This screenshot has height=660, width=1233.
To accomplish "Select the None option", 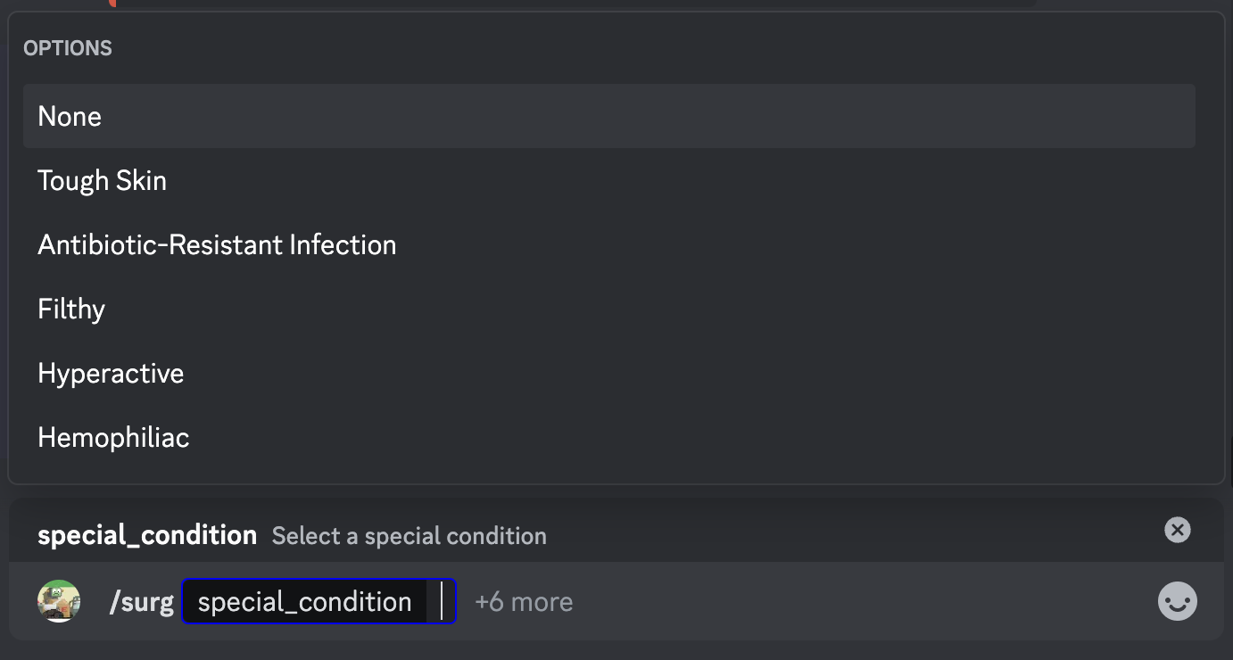I will click(70, 116).
